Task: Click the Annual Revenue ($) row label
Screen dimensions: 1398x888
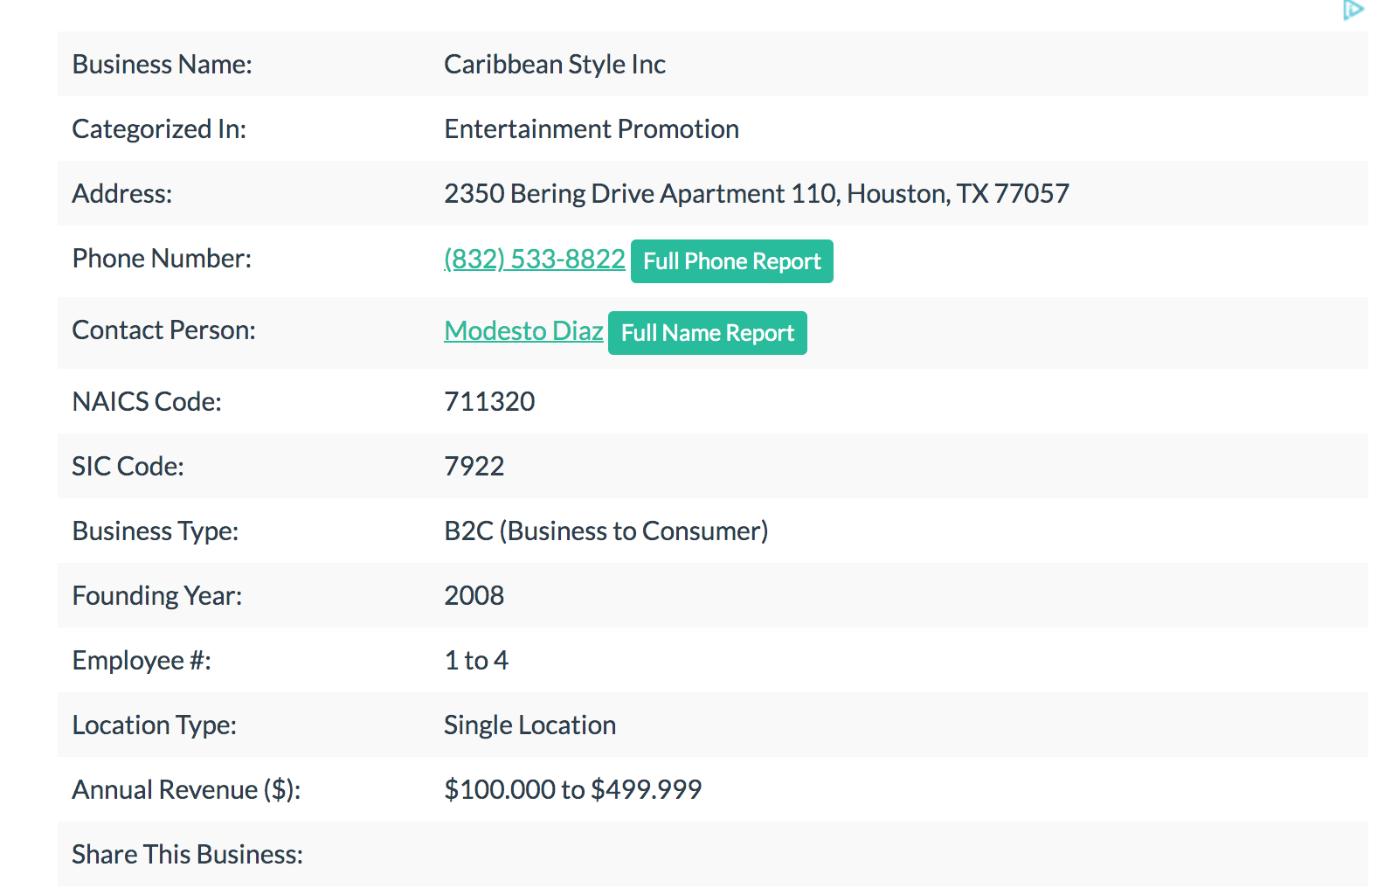Action: [185, 790]
